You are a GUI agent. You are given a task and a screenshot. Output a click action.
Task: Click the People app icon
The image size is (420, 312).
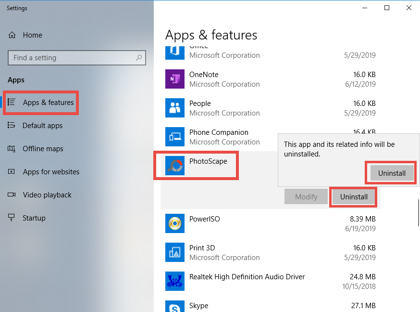[175, 108]
